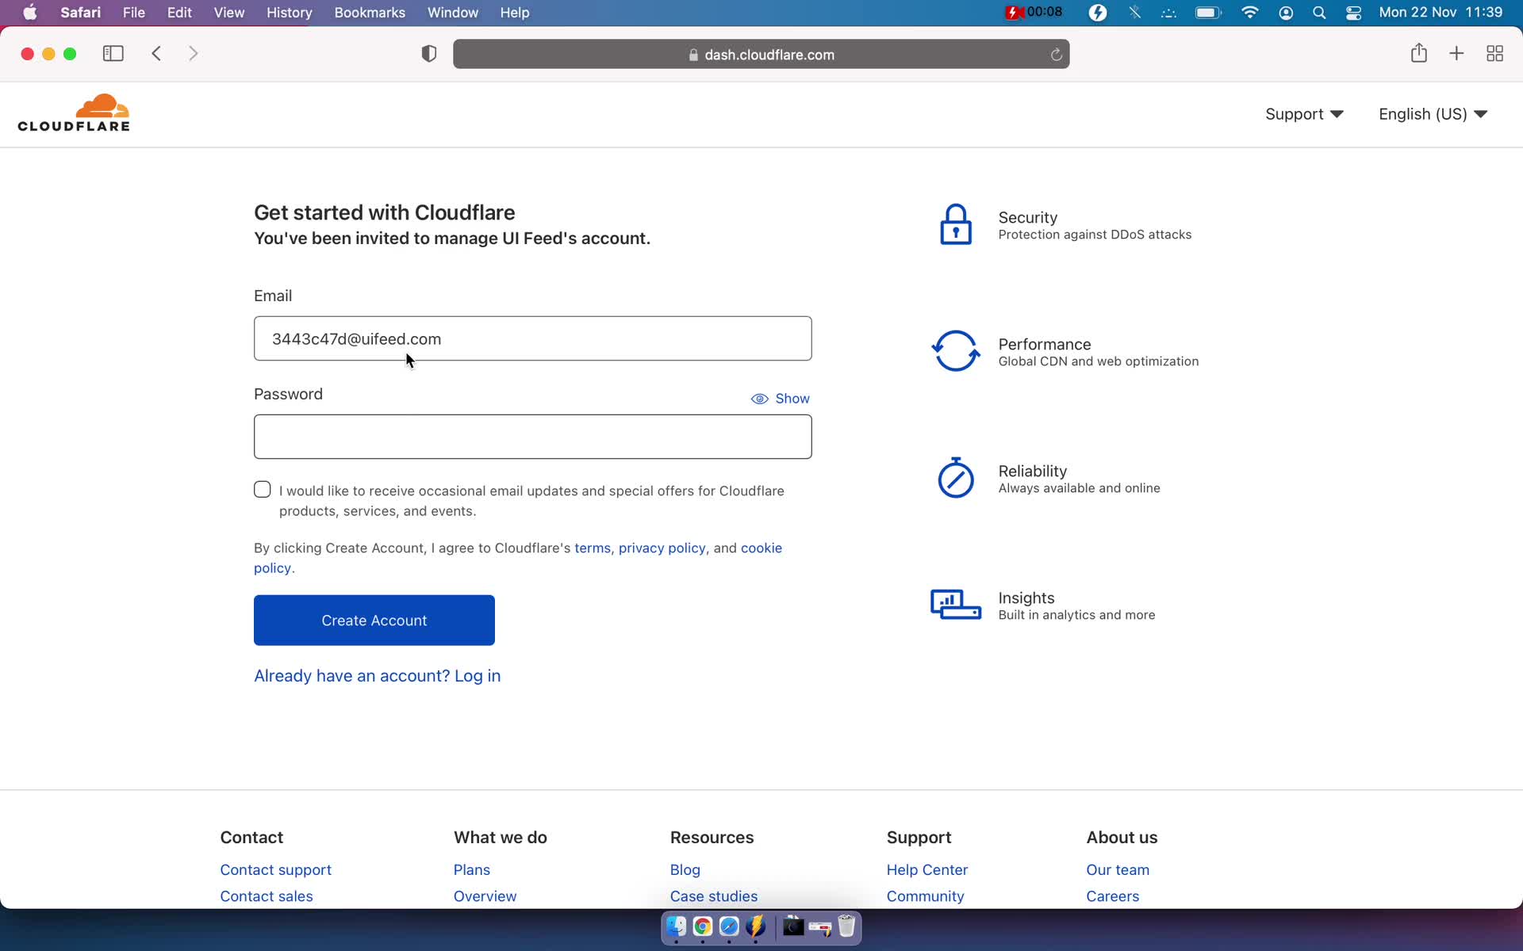Click the Reliability stopwatch icon
Screen dimensions: 1523x951
[x=956, y=478]
